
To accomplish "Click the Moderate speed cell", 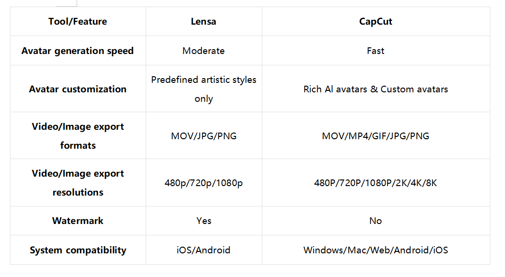I will coord(204,51).
